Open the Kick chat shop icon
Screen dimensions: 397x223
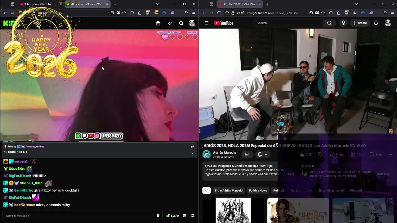point(185,216)
